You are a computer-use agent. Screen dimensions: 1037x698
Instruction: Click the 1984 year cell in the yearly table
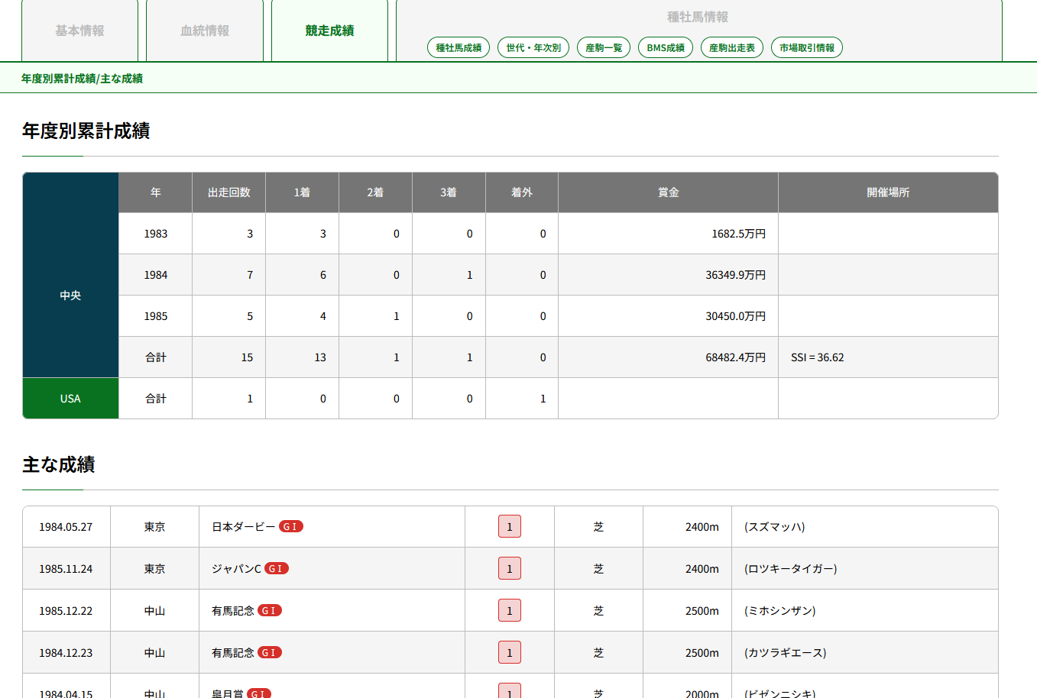(156, 275)
